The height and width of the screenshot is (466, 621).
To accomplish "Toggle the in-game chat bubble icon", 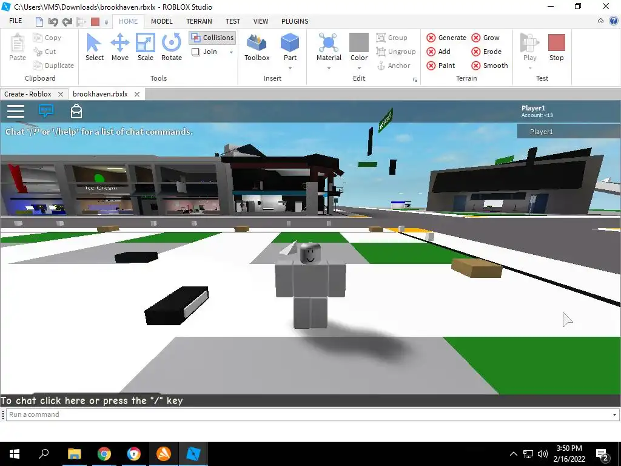I will (46, 111).
